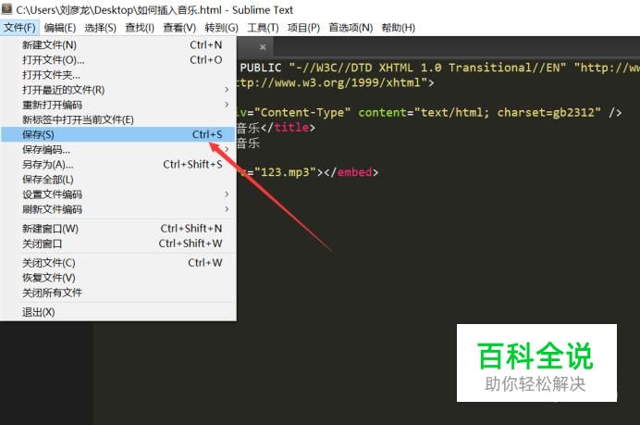Expand the 设置文件编码 submenu arrow
Viewport: 640px width, 425px height.
tap(227, 194)
